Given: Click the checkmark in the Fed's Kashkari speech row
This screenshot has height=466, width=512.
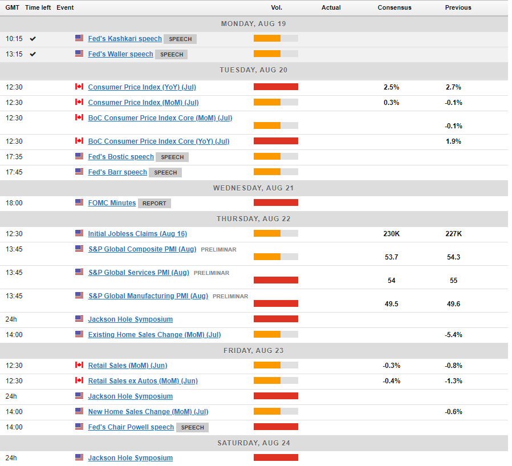Looking at the screenshot, I should pyautogui.click(x=33, y=39).
